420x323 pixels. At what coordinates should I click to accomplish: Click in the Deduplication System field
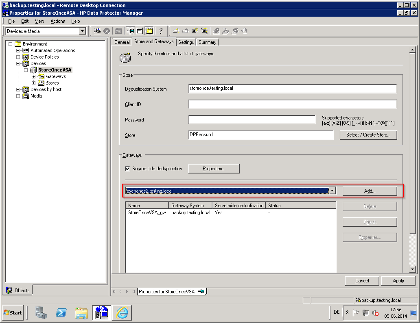tap(293, 89)
